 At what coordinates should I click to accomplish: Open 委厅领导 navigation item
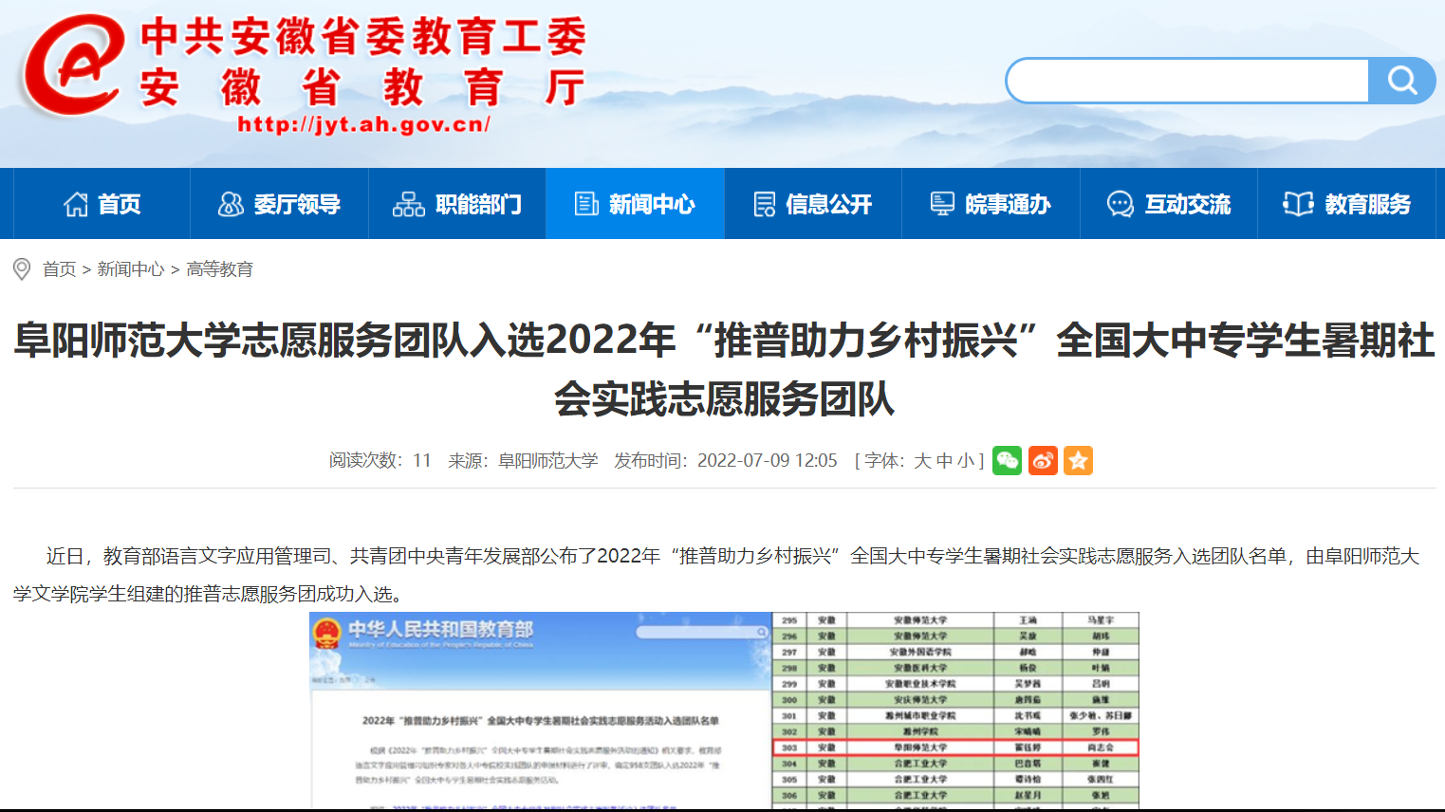click(279, 204)
